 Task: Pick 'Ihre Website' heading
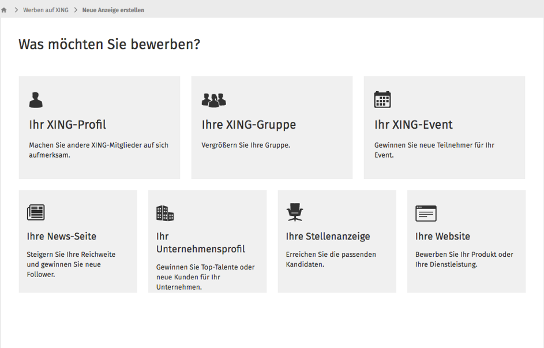tap(442, 236)
